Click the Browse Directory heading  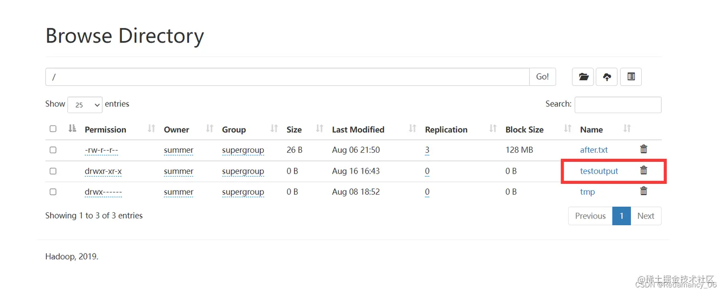click(x=125, y=36)
